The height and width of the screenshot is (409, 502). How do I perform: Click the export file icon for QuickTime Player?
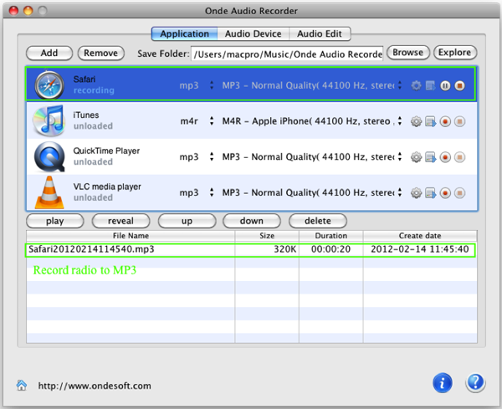[x=430, y=157]
